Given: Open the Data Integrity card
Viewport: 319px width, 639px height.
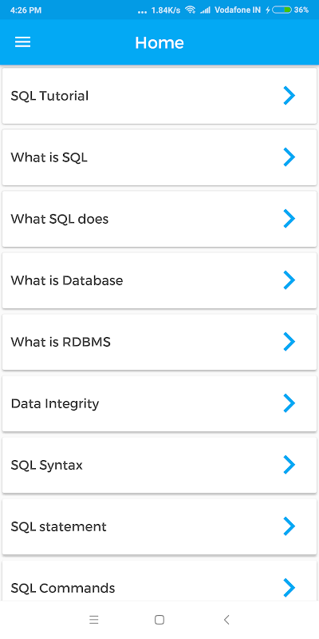Looking at the screenshot, I should [x=159, y=403].
